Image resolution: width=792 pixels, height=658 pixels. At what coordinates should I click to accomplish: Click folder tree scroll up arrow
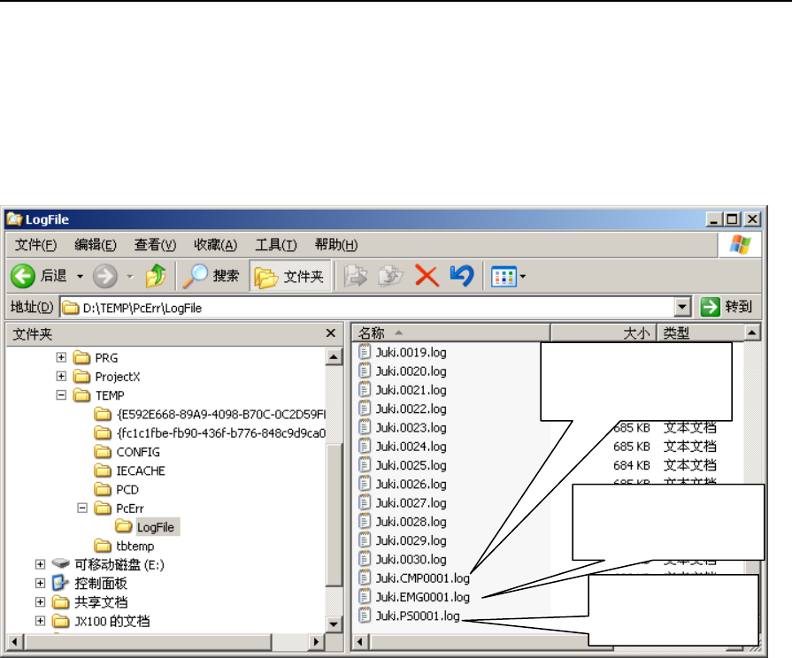[x=334, y=357]
